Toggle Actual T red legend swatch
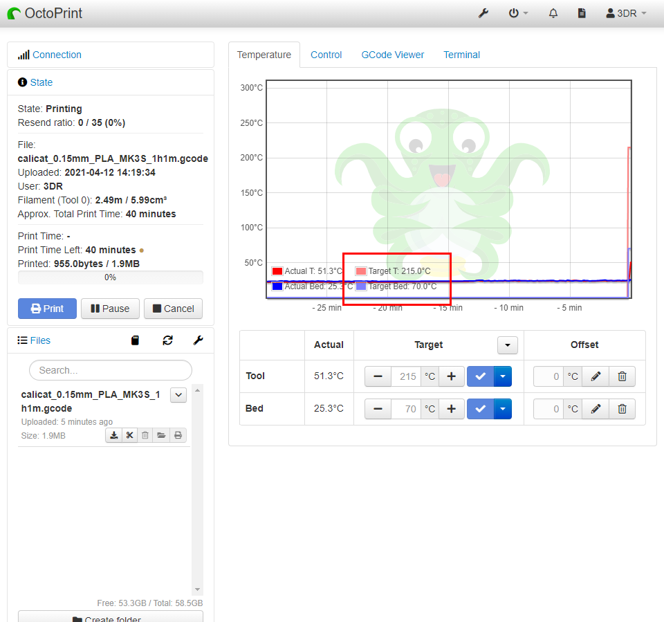This screenshot has height=622, width=664. pos(277,271)
